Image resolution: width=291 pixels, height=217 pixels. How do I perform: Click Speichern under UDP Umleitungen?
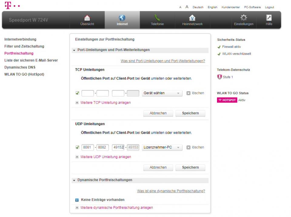[x=190, y=167]
